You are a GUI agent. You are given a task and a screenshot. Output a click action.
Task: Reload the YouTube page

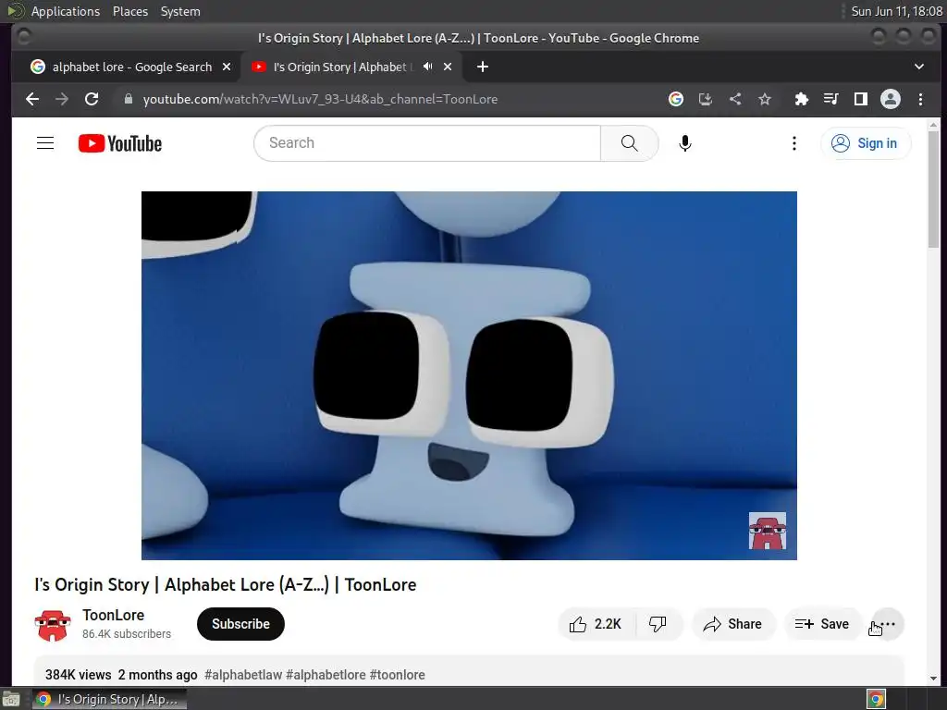92,99
